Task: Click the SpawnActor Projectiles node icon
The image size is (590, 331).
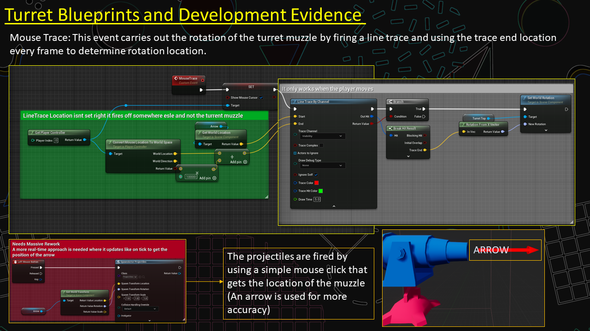Action: pyautogui.click(x=118, y=262)
